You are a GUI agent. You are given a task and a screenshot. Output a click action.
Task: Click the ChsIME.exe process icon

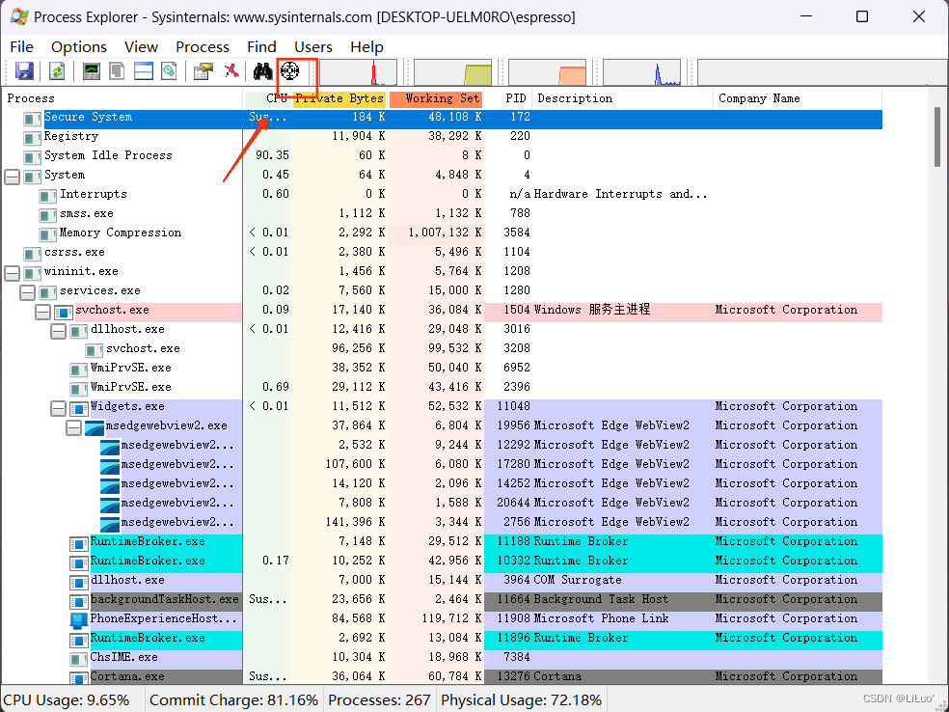pos(79,659)
